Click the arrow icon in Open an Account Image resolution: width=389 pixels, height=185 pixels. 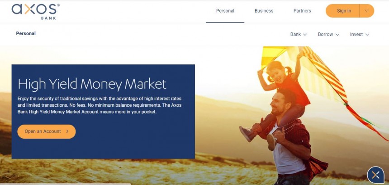[67, 131]
